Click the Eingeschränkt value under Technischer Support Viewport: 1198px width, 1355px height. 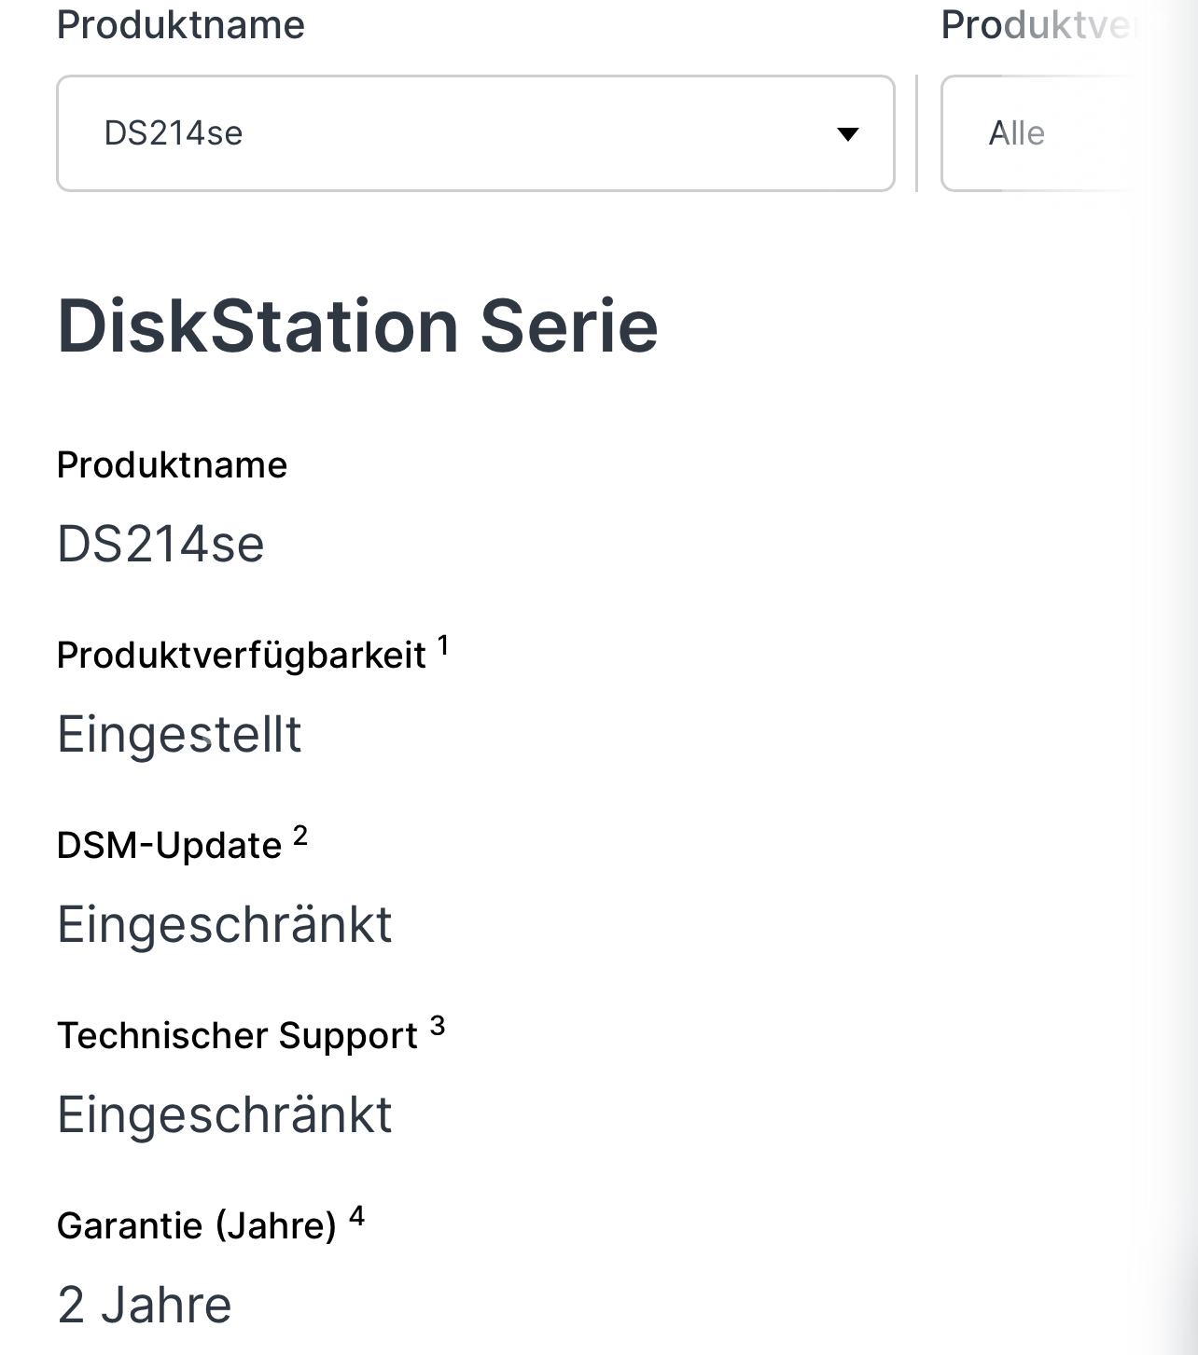coord(225,1115)
